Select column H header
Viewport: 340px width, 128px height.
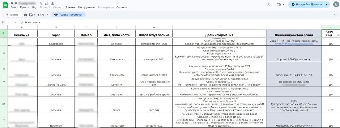[x=219, y=27]
